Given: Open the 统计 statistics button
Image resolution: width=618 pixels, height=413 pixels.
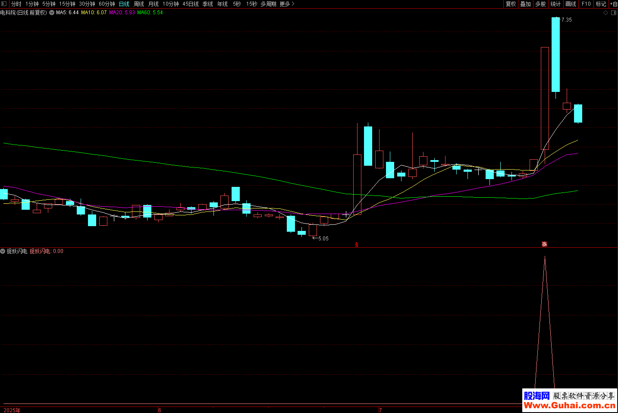Looking at the screenshot, I should 556,4.
